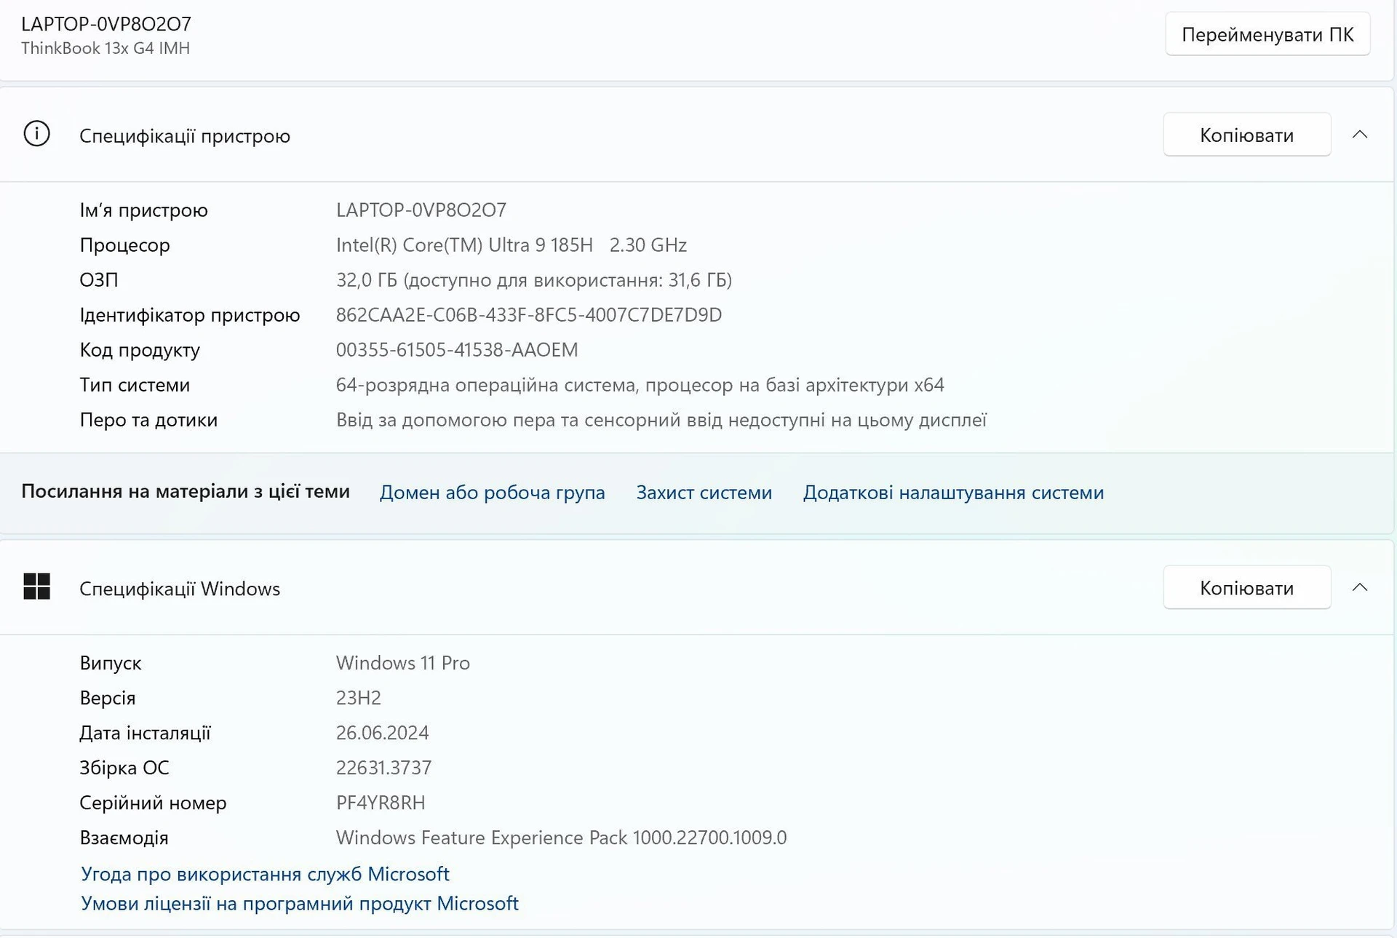Open the Домен або робоча група link
The image size is (1397, 938).
pos(493,493)
